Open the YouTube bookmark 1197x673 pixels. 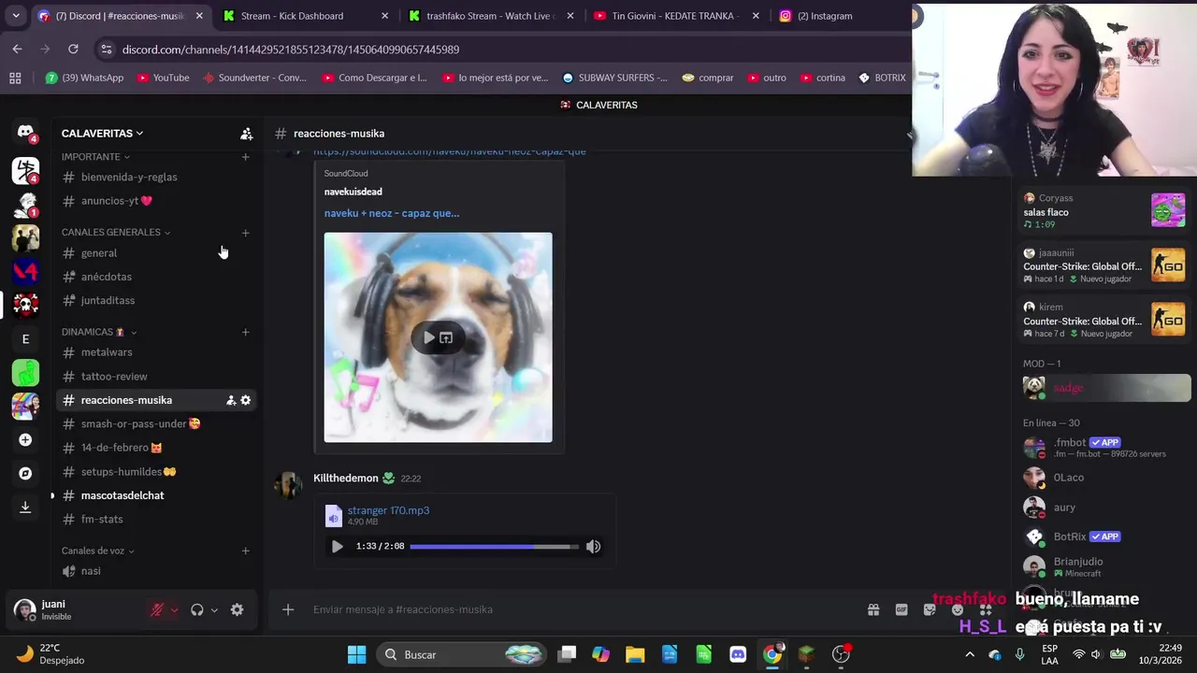click(163, 78)
